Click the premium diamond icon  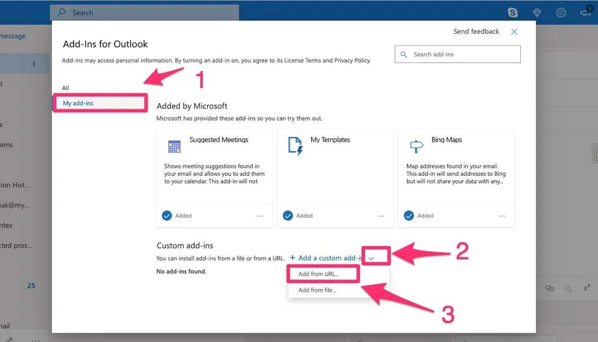(x=537, y=12)
